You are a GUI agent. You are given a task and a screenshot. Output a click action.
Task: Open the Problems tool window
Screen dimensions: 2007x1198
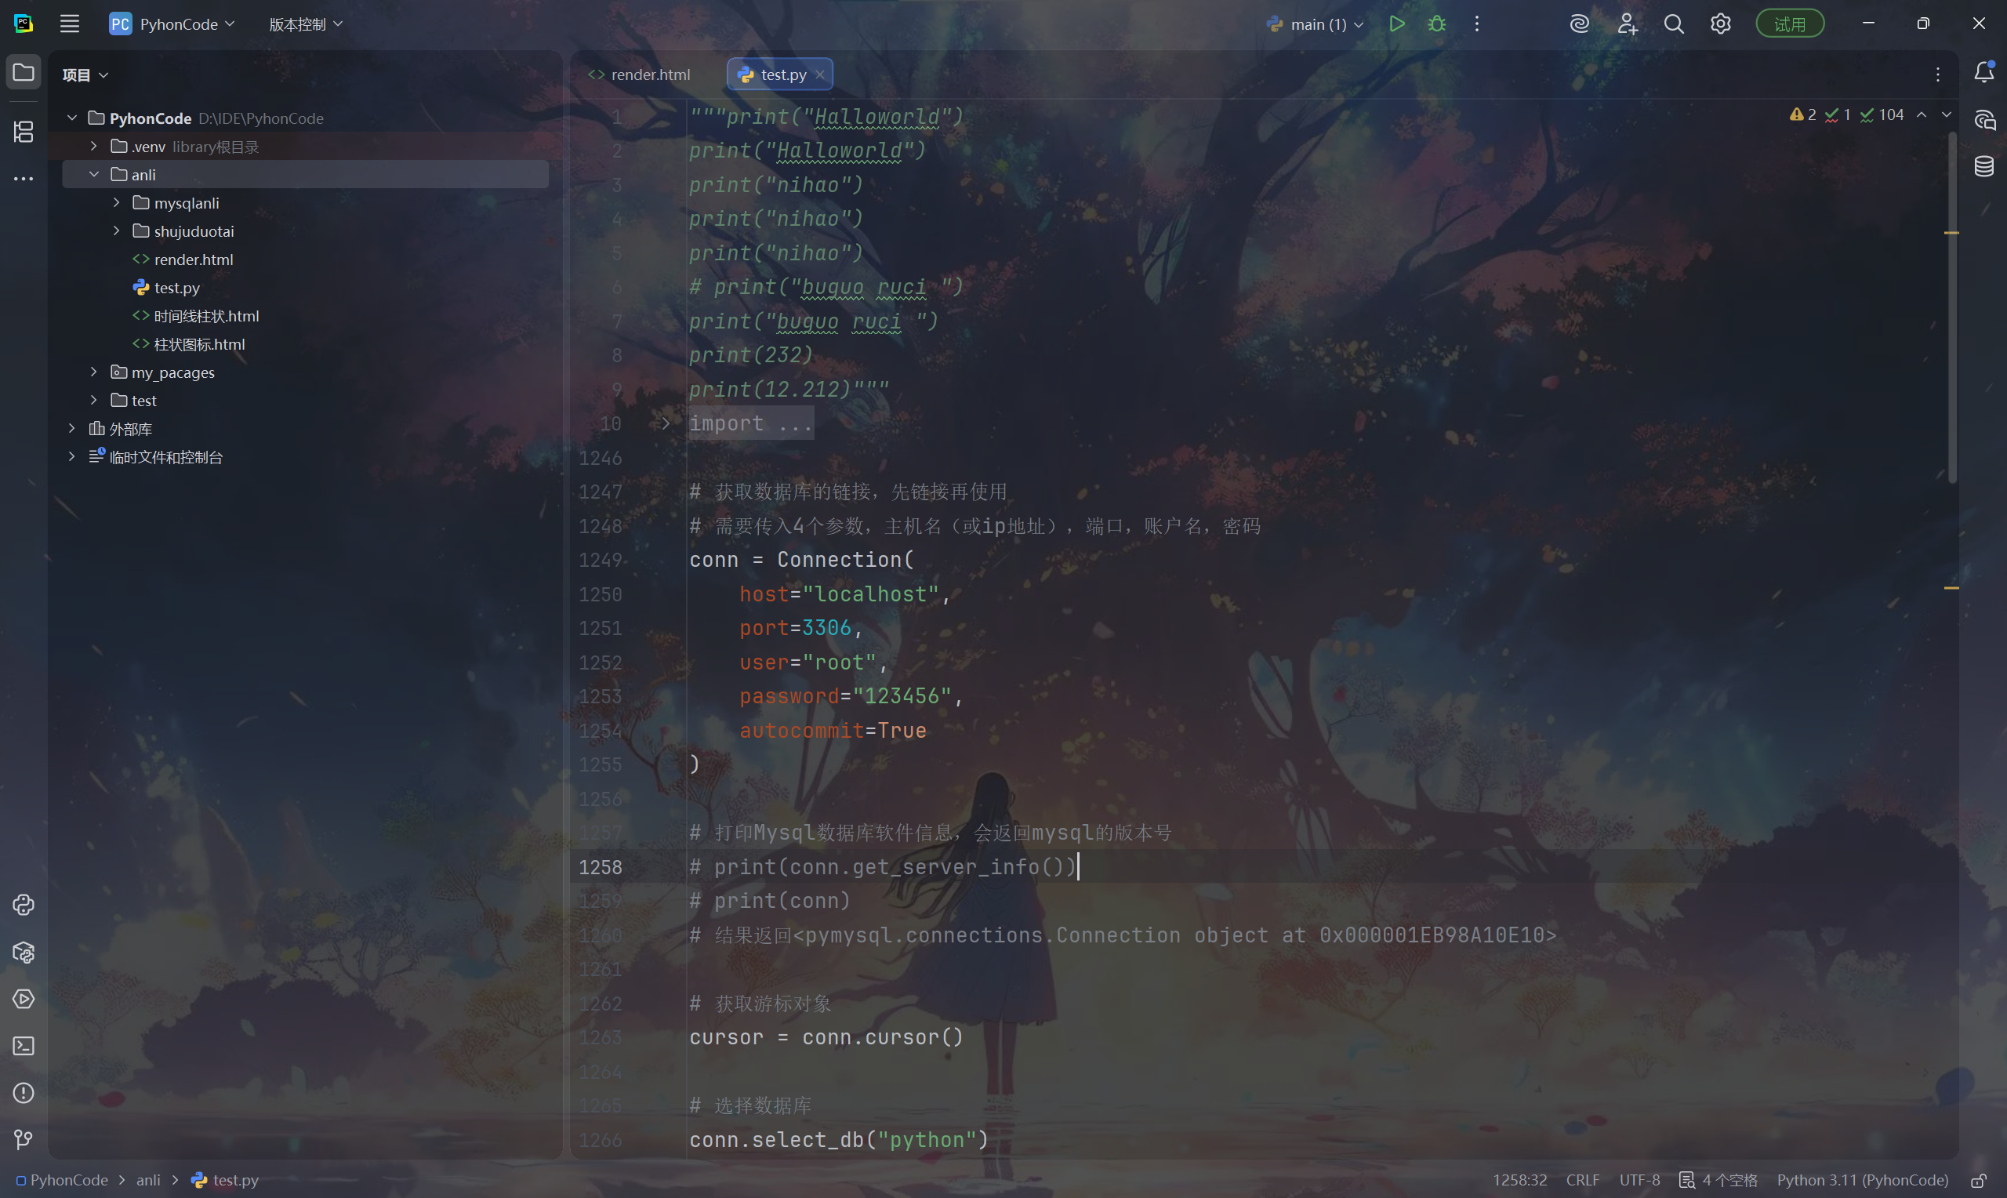(24, 1093)
